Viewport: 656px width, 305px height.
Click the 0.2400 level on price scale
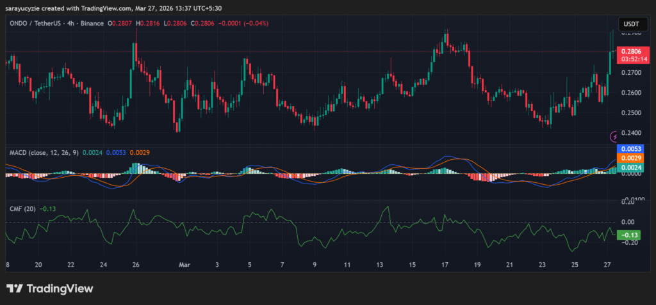point(629,134)
